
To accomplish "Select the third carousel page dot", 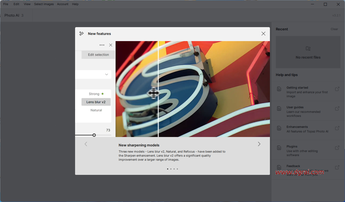I will (x=174, y=169).
